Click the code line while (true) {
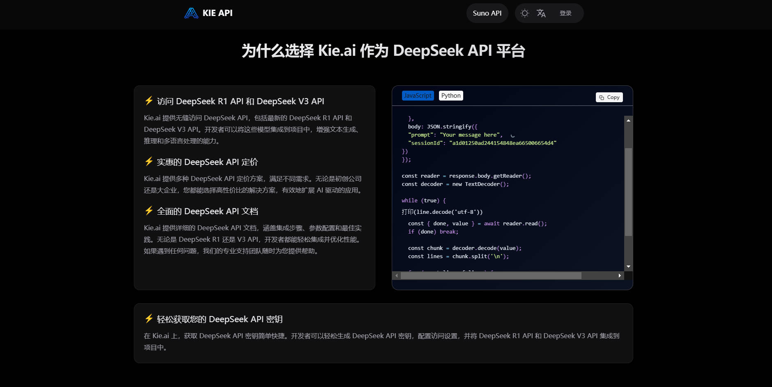 [x=424, y=200]
